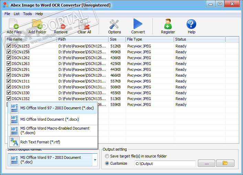Sort by the Status column header
Viewport: 243px width, 175px height.
click(x=200, y=39)
